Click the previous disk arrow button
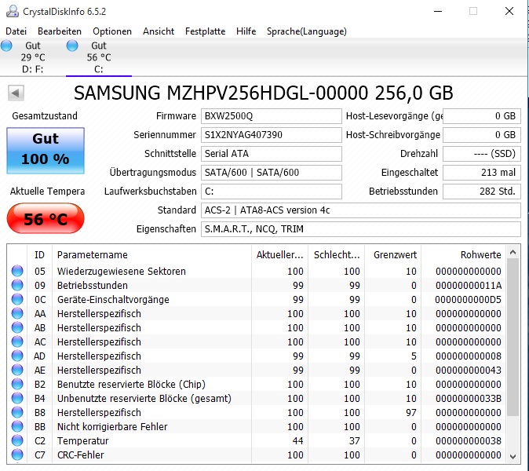The height and width of the screenshot is (471, 529). coord(16,93)
